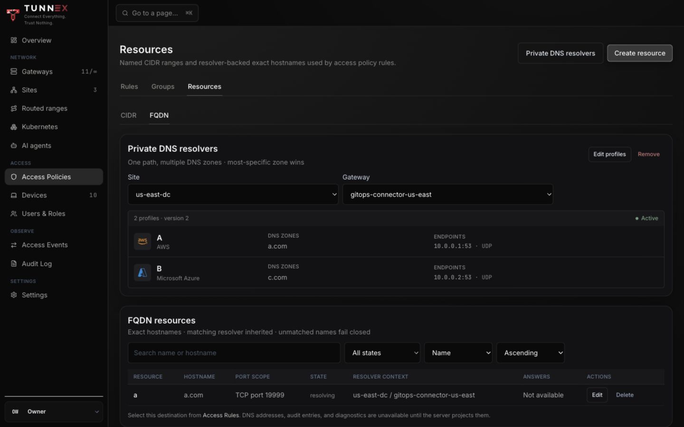Screen dimensions: 684x427
Task: Select Access Policies in the sidebar
Action: tap(54, 177)
